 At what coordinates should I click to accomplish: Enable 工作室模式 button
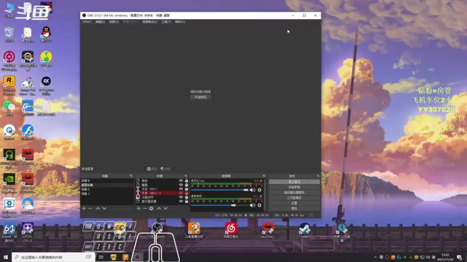294,198
